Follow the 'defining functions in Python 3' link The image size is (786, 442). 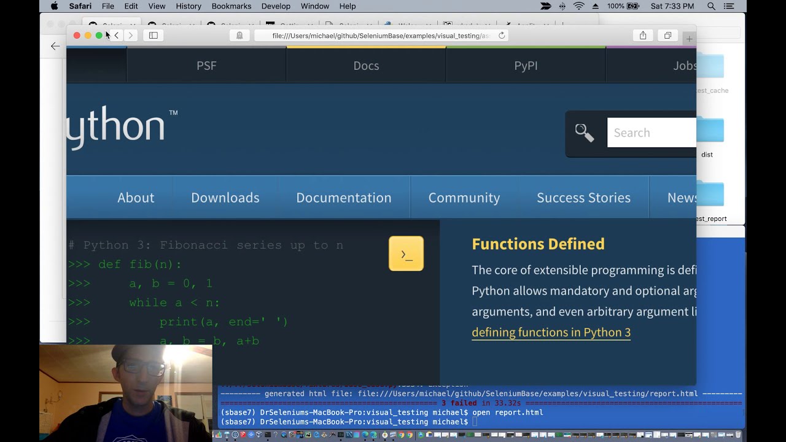tap(551, 332)
